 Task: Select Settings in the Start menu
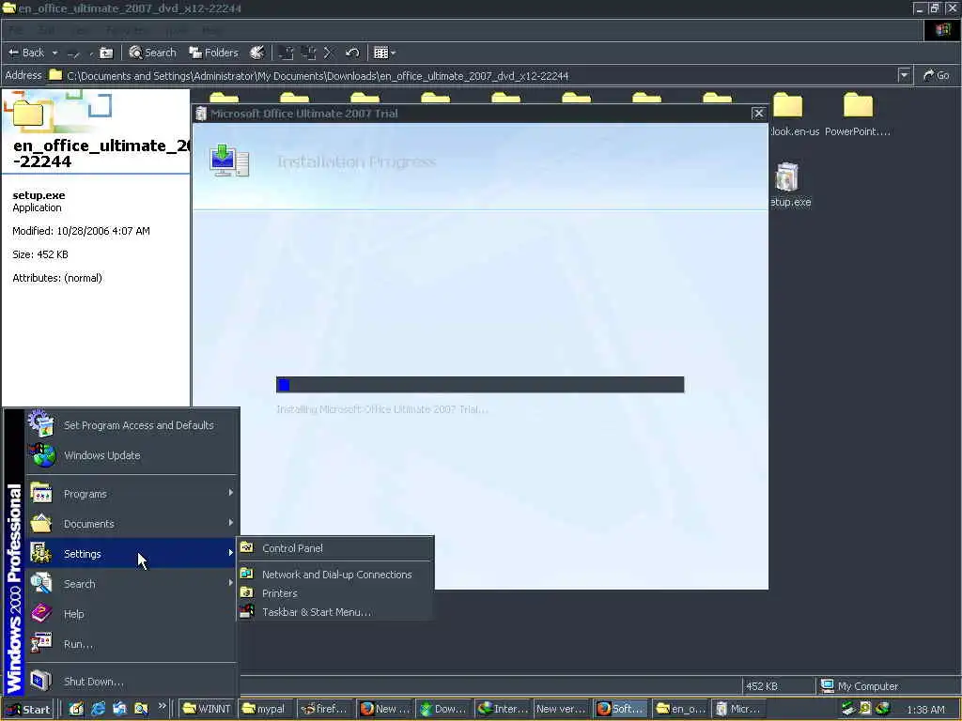(132, 554)
